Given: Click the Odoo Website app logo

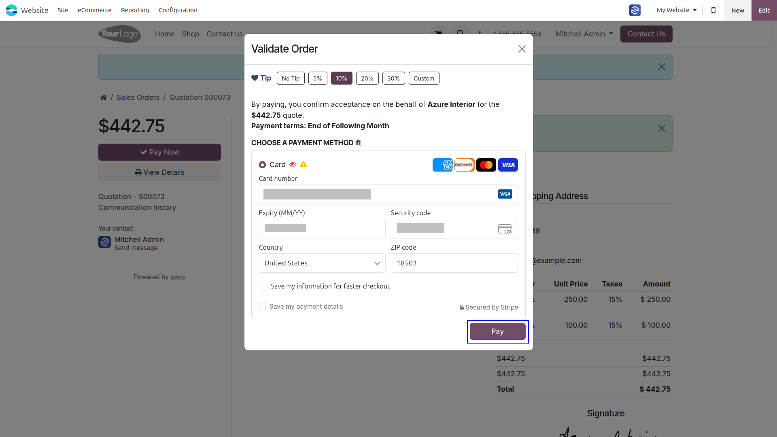Looking at the screenshot, I should [x=11, y=10].
